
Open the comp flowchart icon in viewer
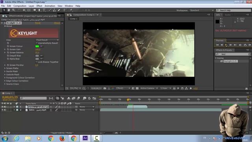coord(186,88)
